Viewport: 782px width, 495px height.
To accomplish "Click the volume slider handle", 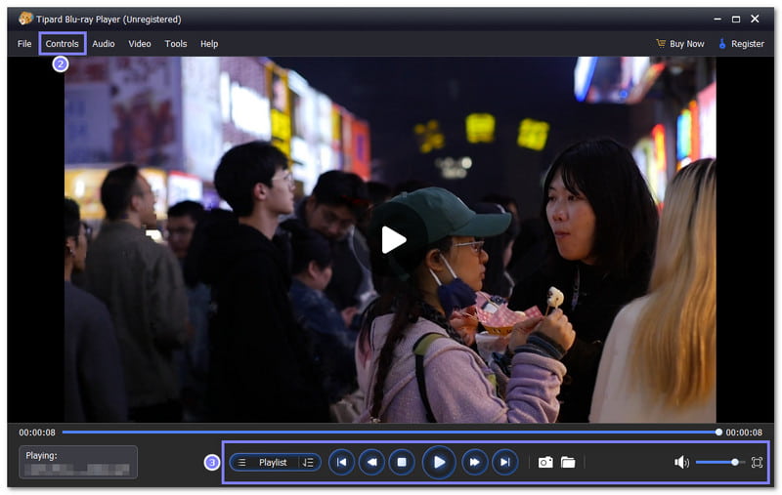I will (x=735, y=463).
